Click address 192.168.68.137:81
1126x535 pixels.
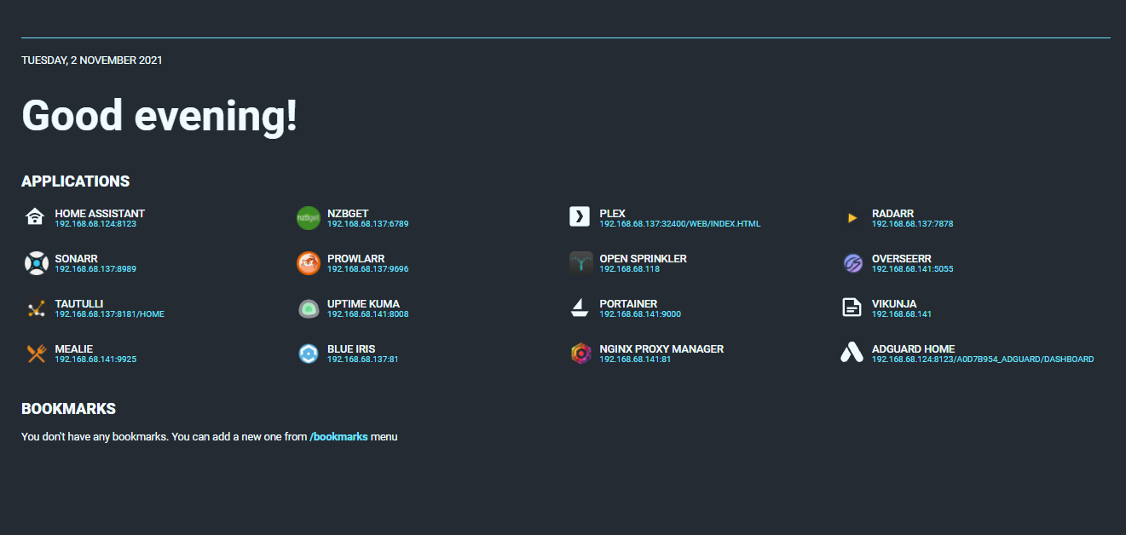(x=363, y=360)
